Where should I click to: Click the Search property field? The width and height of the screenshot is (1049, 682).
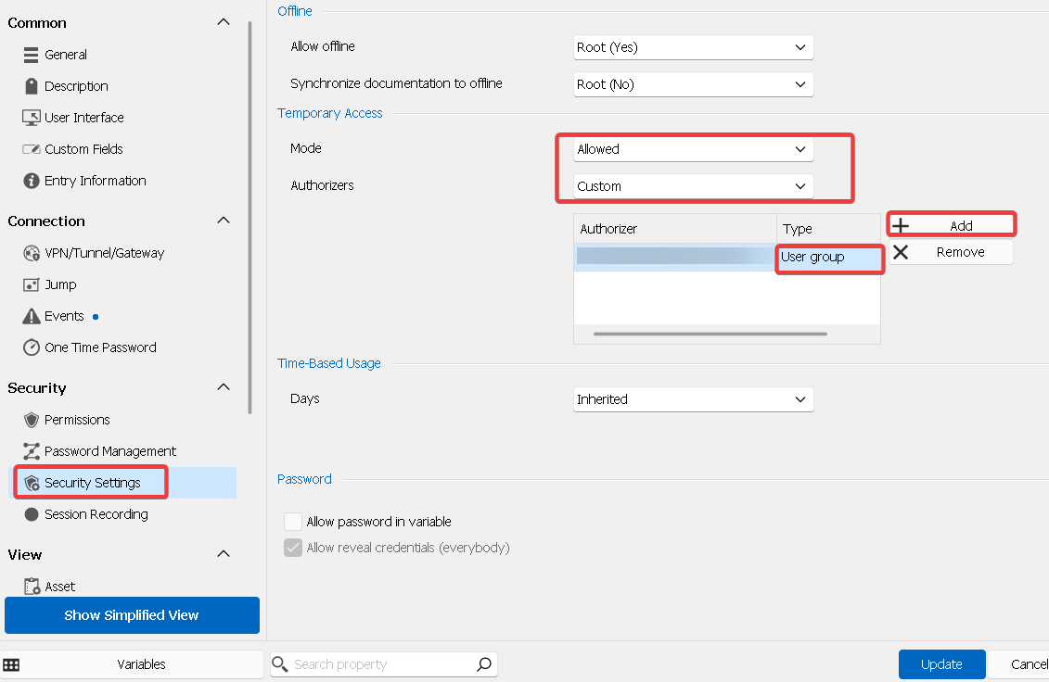coord(383,664)
